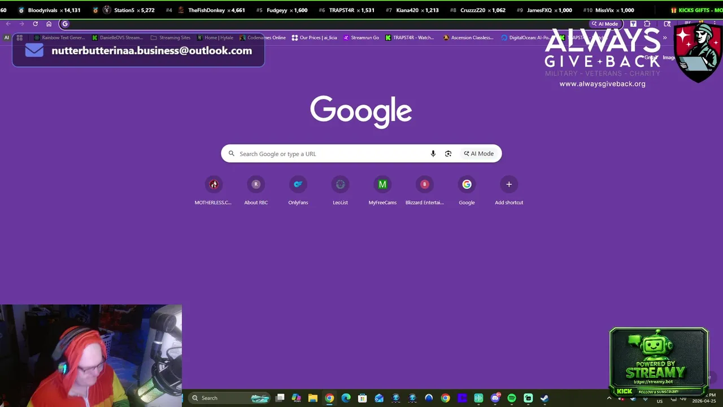Navigate forward with the forward arrow

21,24
